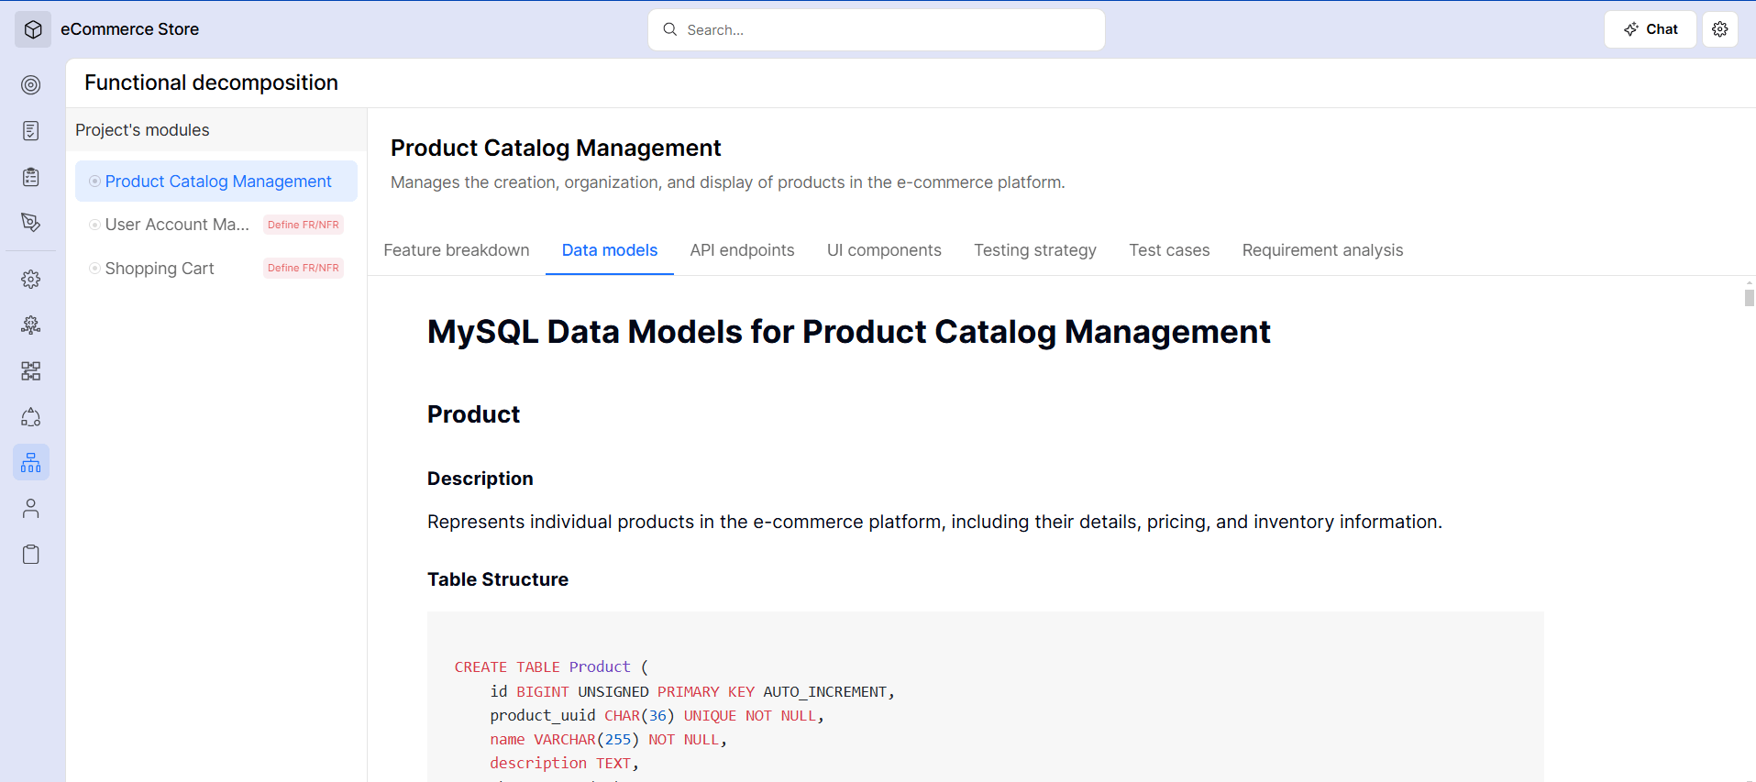This screenshot has width=1756, height=782.
Task: Open settings gear in top right
Action: coord(1720,29)
